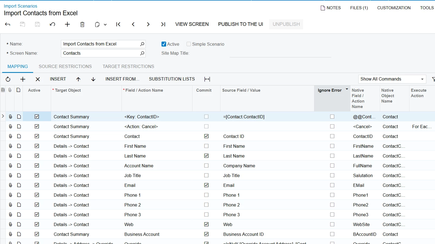The width and height of the screenshot is (435, 244).
Task: Click Publish to the UI
Action: [x=241, y=24]
